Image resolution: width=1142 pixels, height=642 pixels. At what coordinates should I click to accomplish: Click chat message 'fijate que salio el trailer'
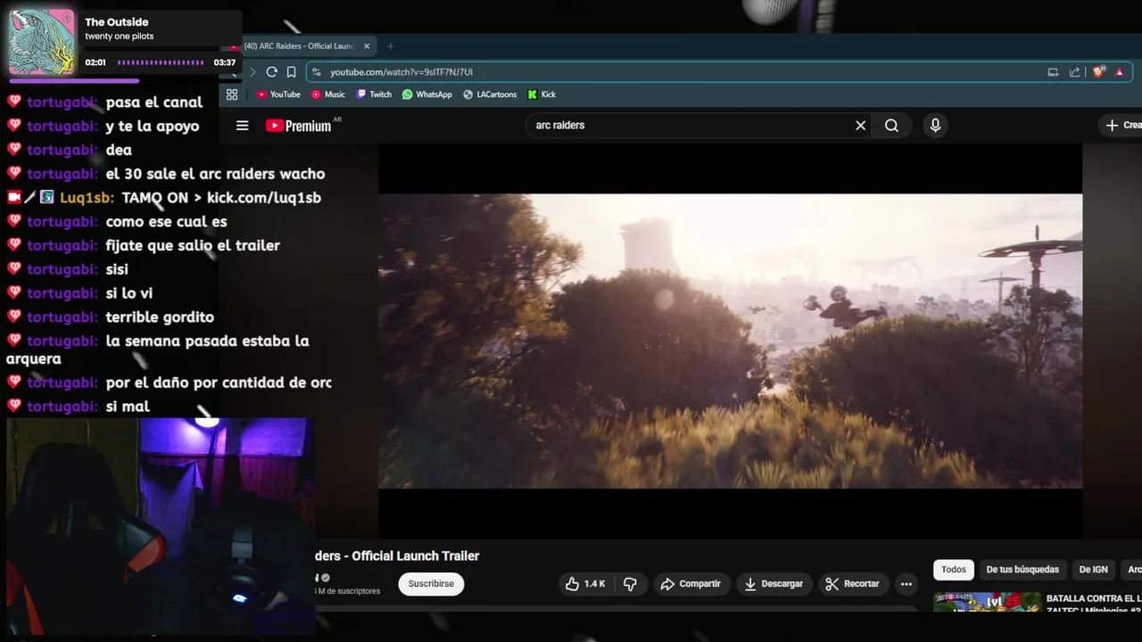point(193,245)
